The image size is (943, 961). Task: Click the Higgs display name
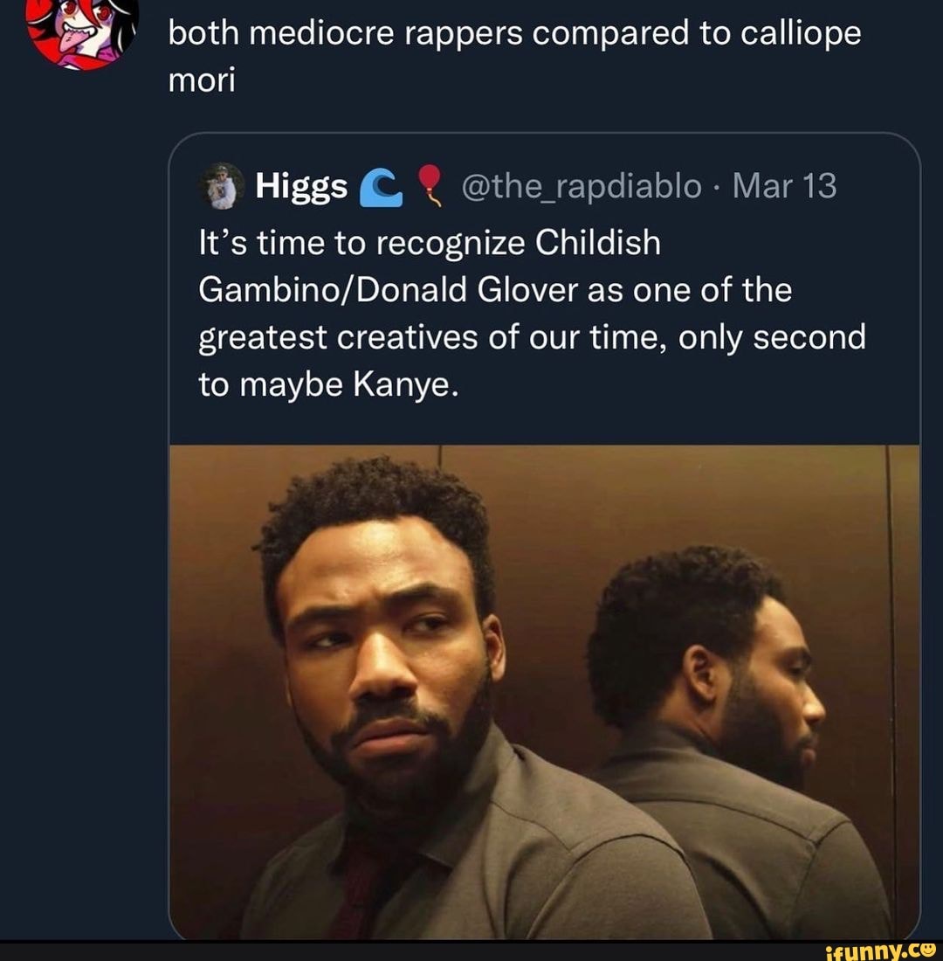[x=299, y=184]
